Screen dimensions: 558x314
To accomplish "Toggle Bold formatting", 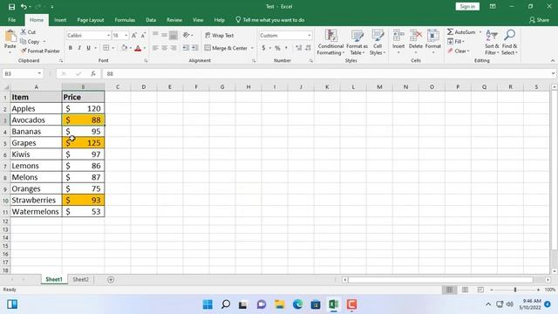I will point(70,48).
